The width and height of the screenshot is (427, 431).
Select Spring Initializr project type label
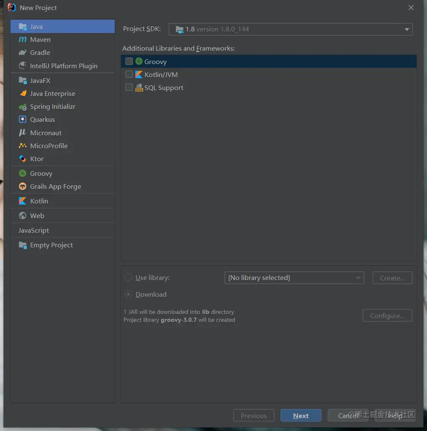[52, 107]
